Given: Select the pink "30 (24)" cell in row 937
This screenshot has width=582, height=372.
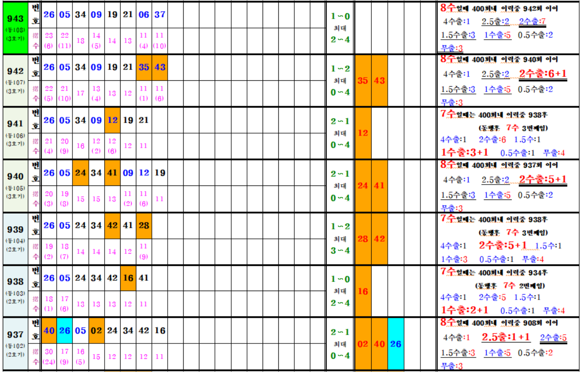Looking at the screenshot, I should 49,357.
